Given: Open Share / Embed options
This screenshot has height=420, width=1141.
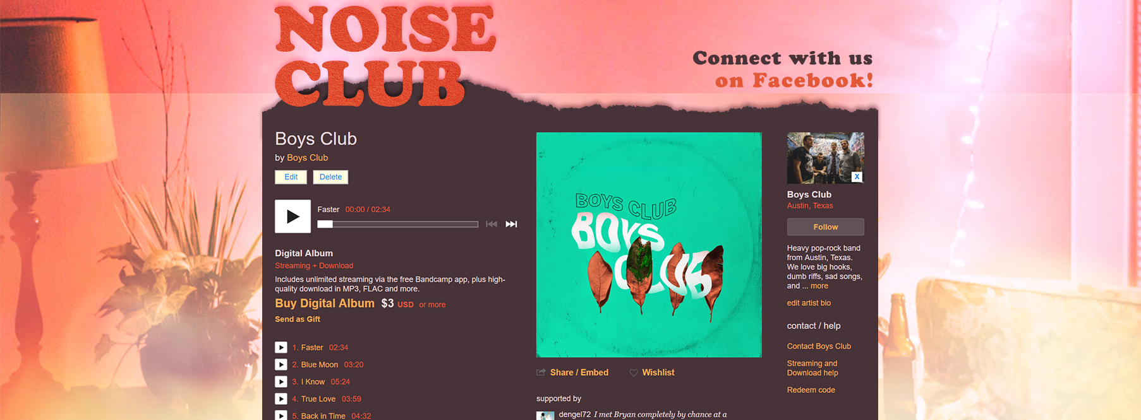Looking at the screenshot, I should pos(572,373).
